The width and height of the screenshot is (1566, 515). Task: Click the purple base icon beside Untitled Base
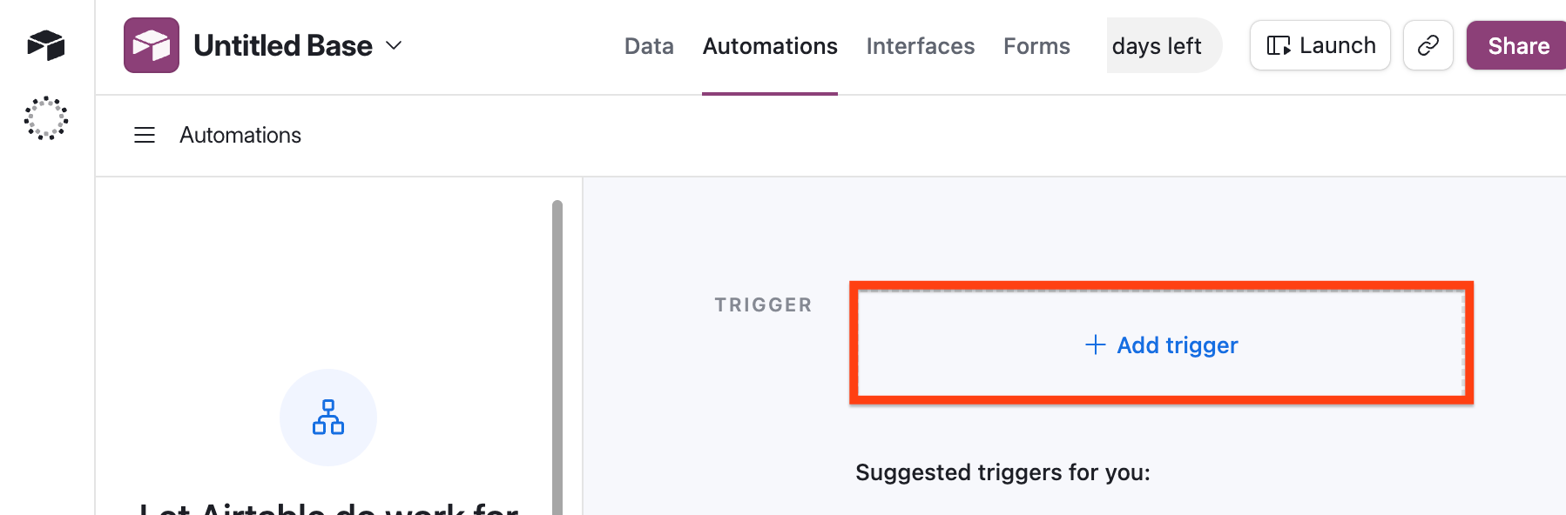pos(151,45)
